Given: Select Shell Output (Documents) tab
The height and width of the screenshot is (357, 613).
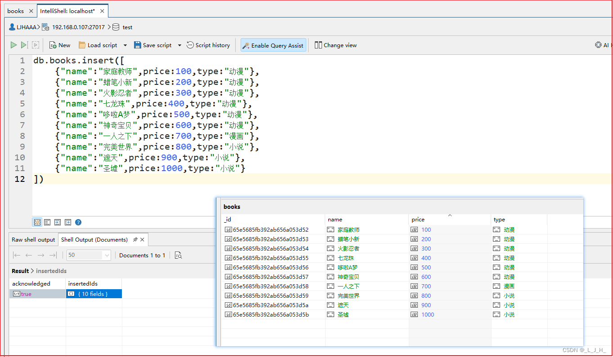Looking at the screenshot, I should coord(94,239).
